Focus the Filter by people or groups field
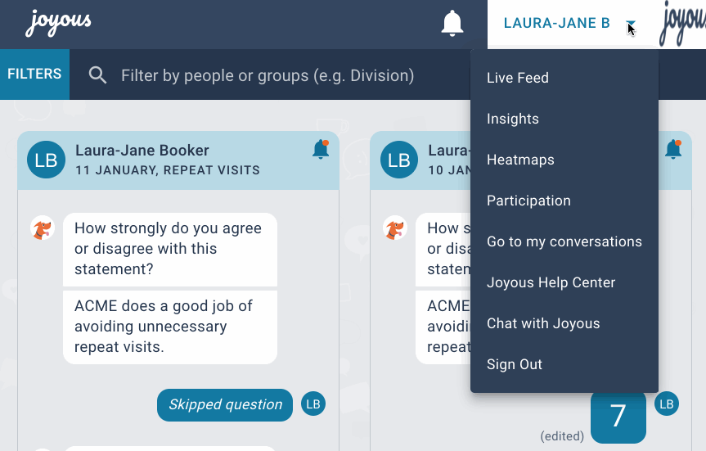The width and height of the screenshot is (706, 451). pyautogui.click(x=268, y=75)
